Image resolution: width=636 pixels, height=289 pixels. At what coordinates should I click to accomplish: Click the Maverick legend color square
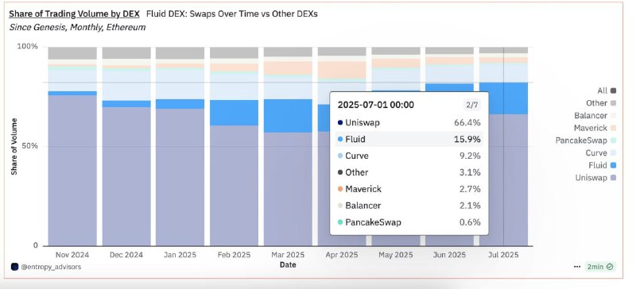click(613, 128)
